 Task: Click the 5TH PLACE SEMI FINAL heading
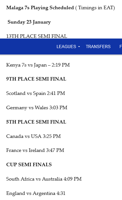(36, 122)
